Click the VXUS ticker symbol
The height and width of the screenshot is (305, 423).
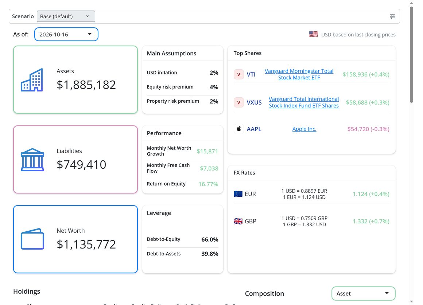(x=254, y=102)
